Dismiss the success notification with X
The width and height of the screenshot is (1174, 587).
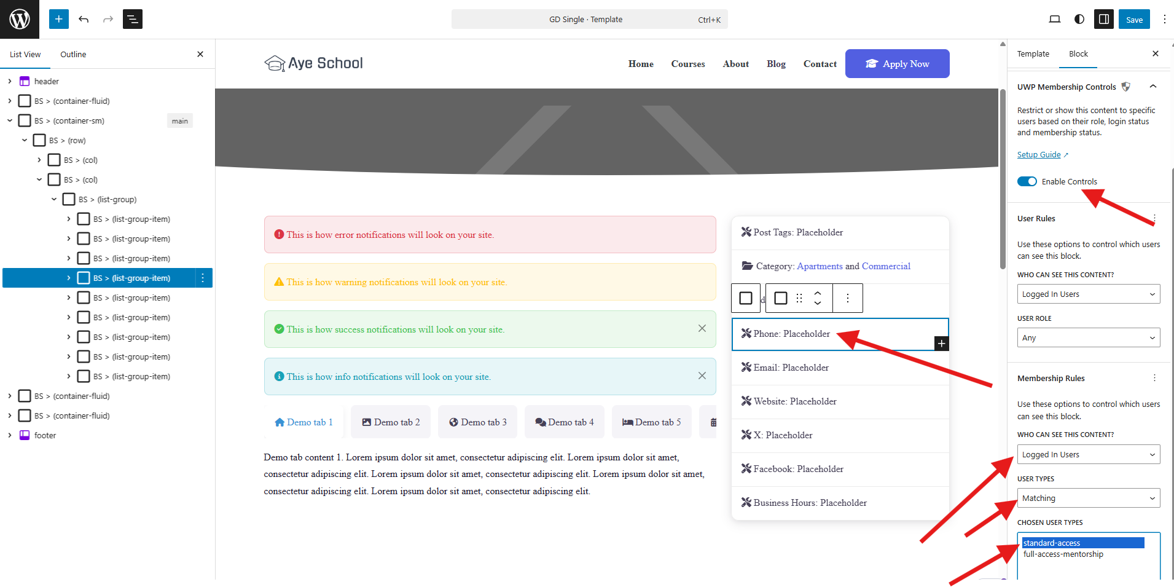pyautogui.click(x=702, y=328)
